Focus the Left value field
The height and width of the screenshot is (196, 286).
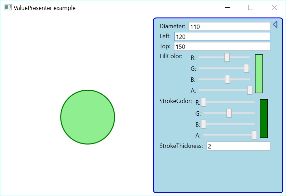pos(222,37)
